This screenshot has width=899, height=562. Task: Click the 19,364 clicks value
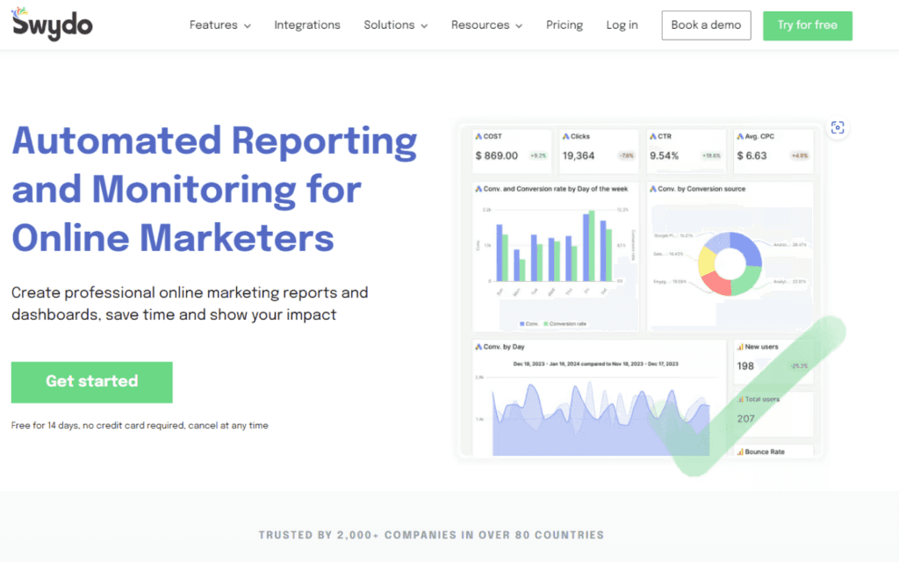pyautogui.click(x=578, y=155)
